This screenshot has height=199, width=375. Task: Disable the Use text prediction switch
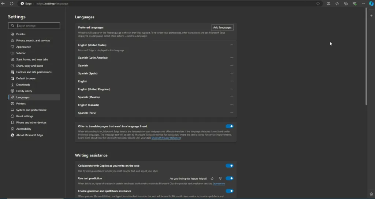pos(229,178)
